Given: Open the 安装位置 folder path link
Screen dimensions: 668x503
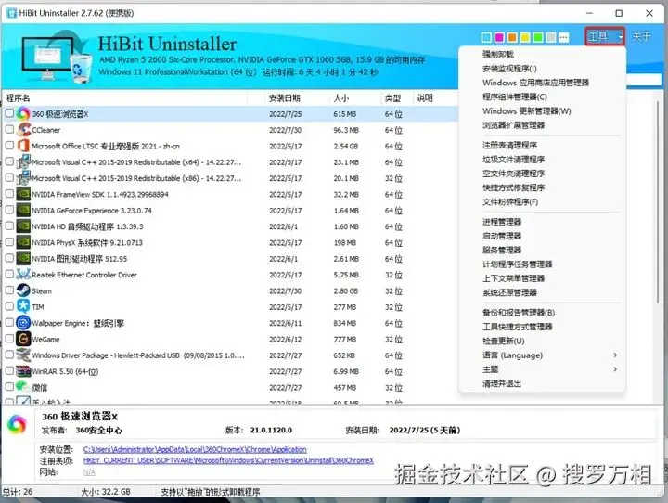Looking at the screenshot, I should click(x=195, y=449).
